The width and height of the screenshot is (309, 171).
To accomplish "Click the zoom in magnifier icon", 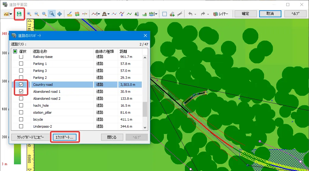I will coord(29,14).
